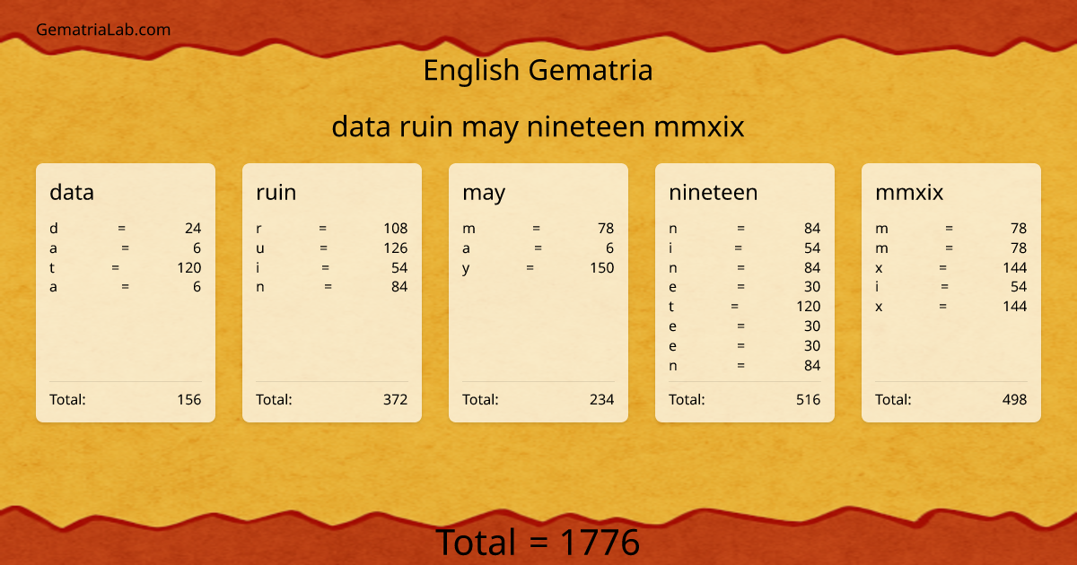Screen dimensions: 1077x565
Task: Click the Total label in the mmxix card
Action: point(893,399)
